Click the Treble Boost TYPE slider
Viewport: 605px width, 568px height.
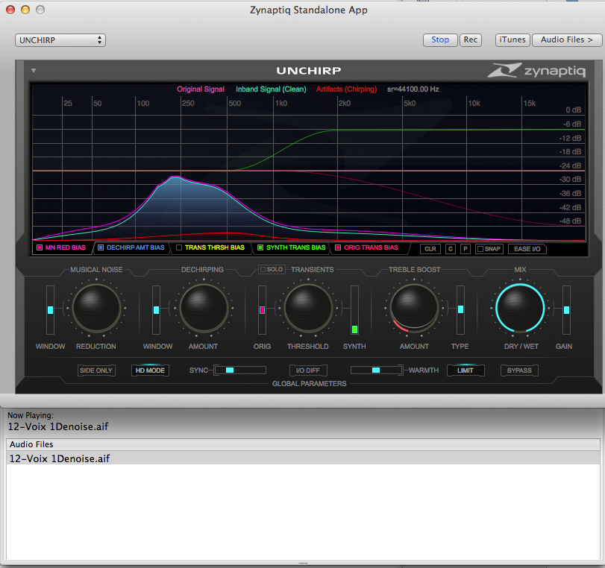[x=460, y=309]
